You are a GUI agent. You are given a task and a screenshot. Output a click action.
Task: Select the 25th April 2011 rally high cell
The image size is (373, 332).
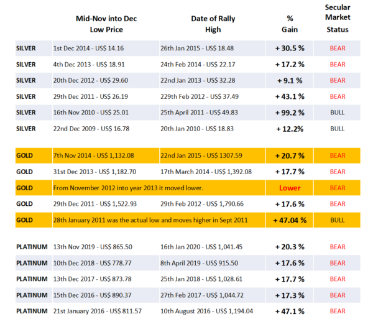213,113
